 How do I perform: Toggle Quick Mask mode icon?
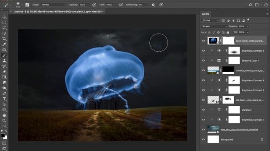(4, 143)
